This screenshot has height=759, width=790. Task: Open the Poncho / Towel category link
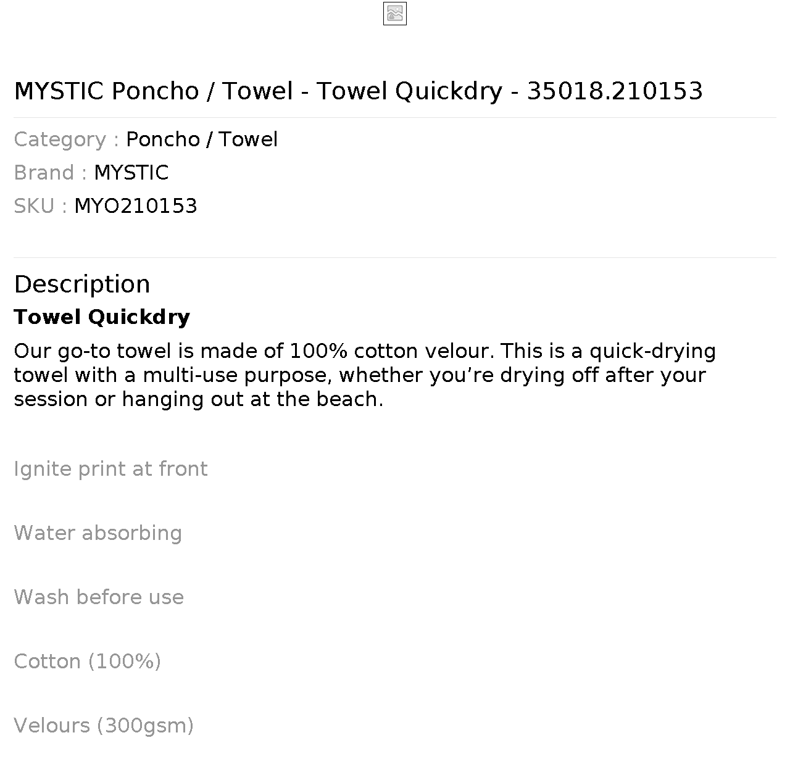[202, 139]
